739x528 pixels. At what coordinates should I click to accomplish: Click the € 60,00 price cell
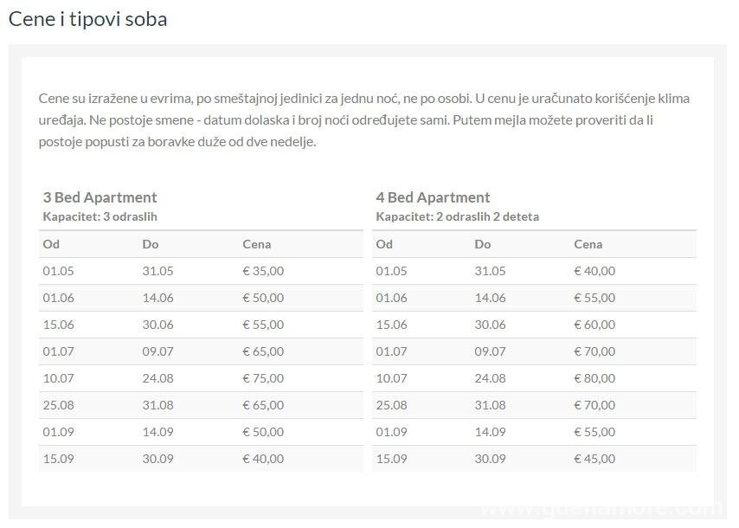point(594,325)
